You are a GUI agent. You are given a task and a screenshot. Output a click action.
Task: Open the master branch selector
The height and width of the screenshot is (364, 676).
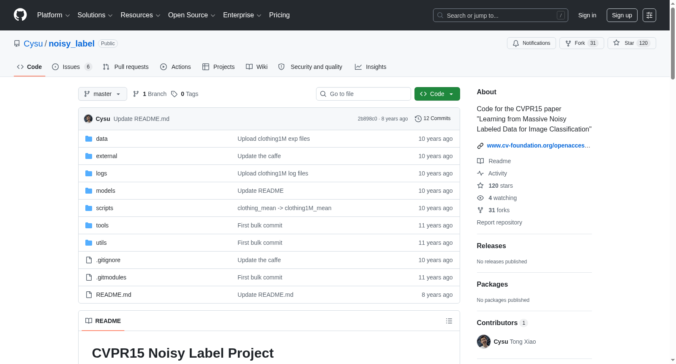coord(103,94)
